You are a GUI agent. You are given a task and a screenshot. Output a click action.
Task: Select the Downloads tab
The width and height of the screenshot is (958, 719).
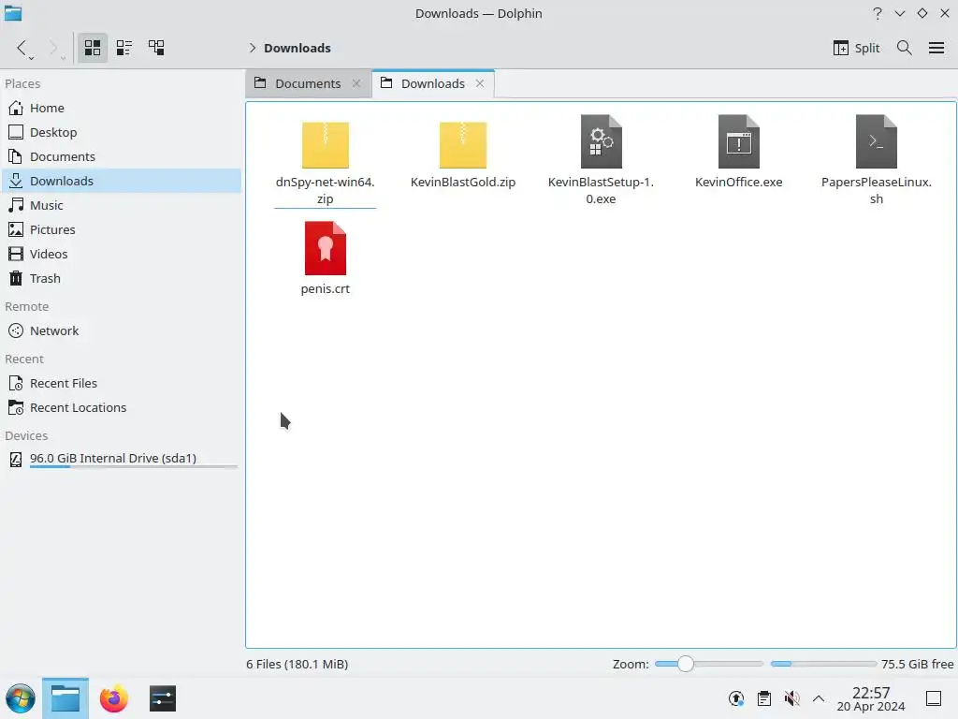tap(433, 83)
